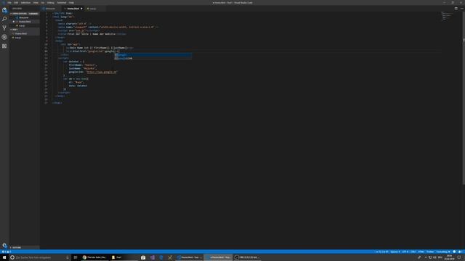Open the camera app icon on taskbar
Image resolution: width=465 pixels, height=261 pixels.
pyautogui.click(x=143, y=257)
